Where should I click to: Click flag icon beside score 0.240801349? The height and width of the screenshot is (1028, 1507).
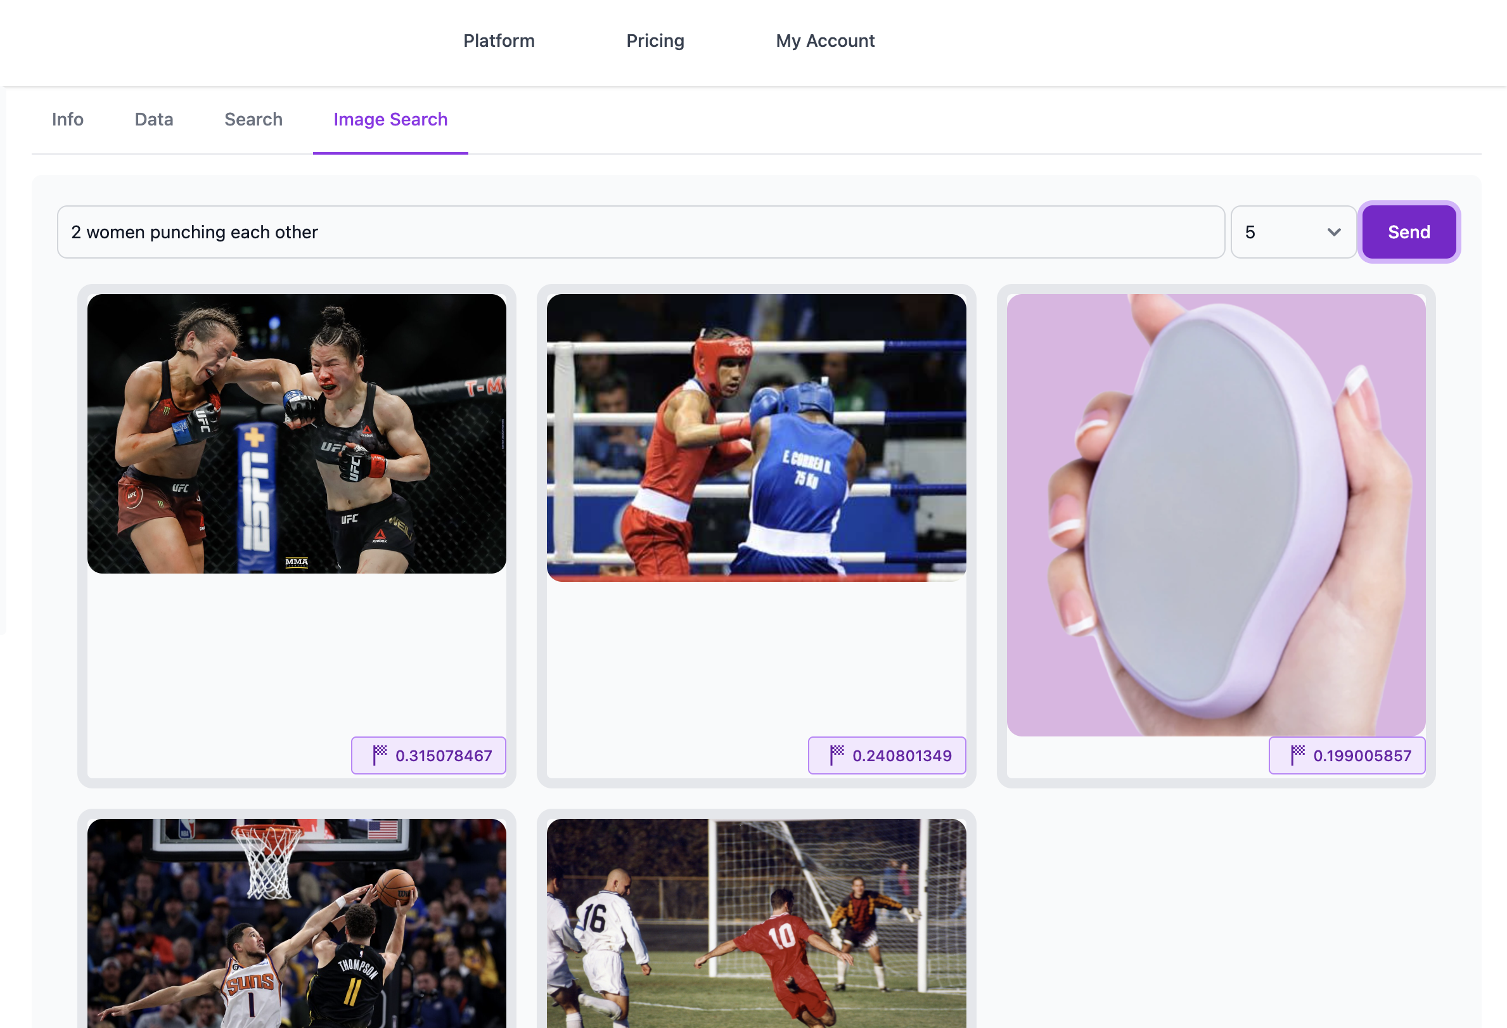(837, 755)
